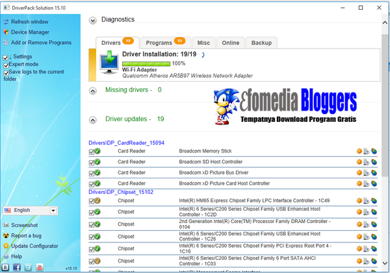
Task: Click the scrollbar up arrow
Action: tap(385, 23)
